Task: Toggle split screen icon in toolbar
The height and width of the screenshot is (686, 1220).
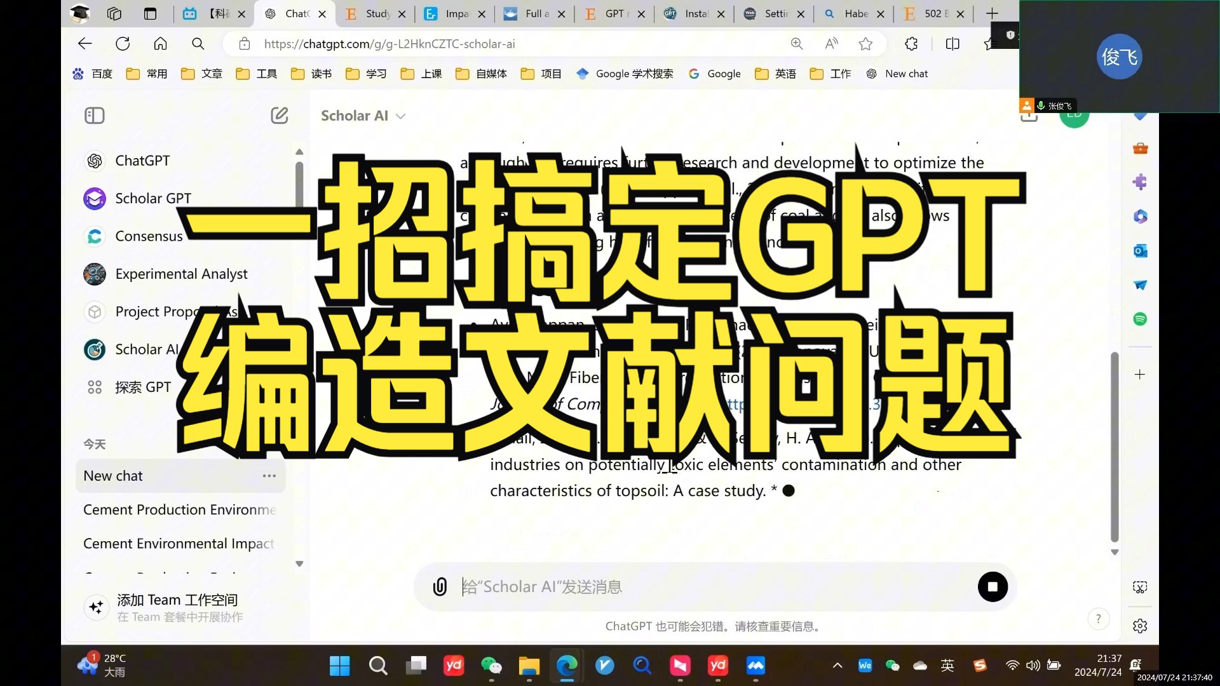Action: pyautogui.click(x=952, y=44)
